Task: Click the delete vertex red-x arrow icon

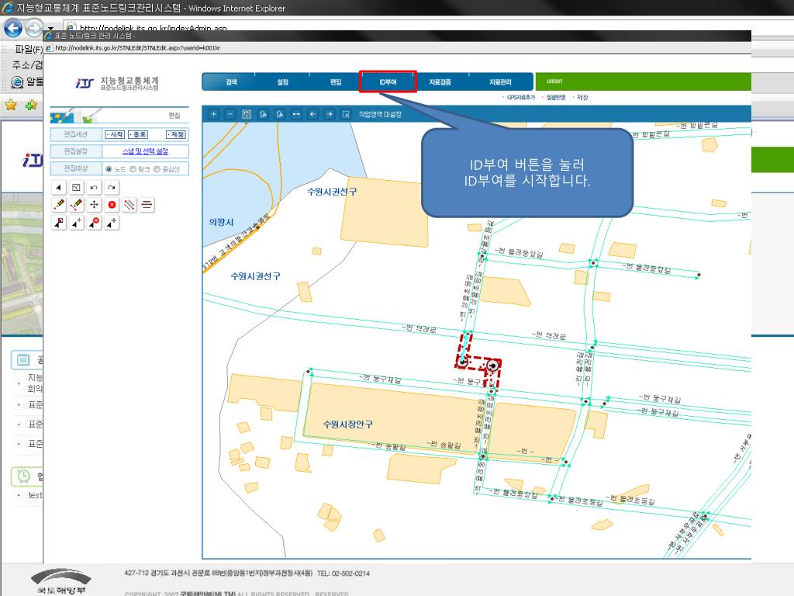Action: point(94,223)
